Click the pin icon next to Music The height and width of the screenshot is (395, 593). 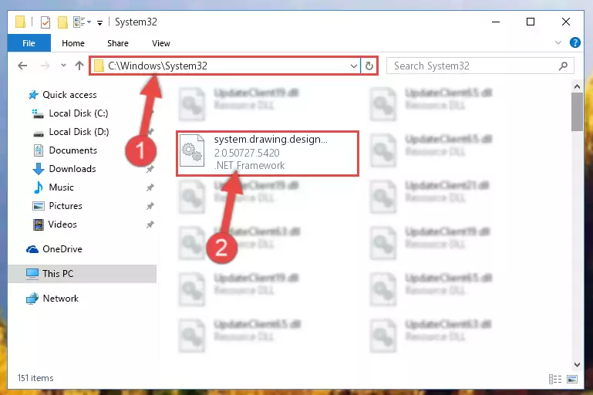coord(150,187)
